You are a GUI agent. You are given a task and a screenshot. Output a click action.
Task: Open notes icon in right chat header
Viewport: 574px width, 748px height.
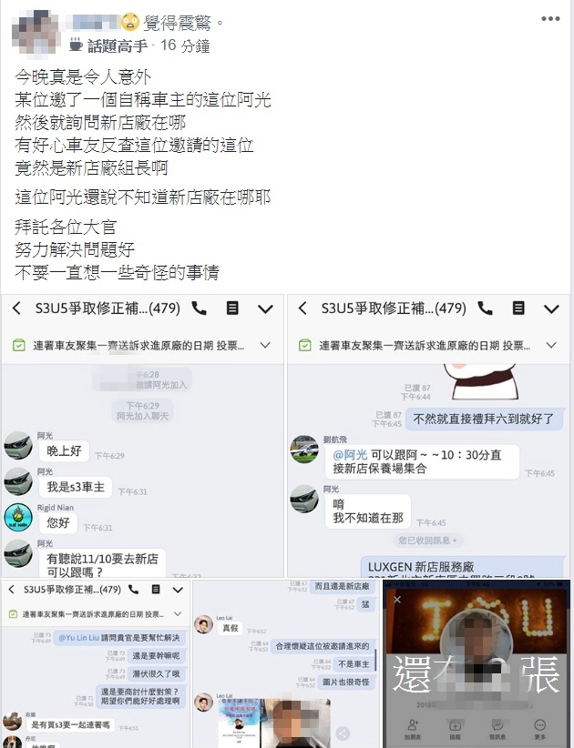pos(518,308)
